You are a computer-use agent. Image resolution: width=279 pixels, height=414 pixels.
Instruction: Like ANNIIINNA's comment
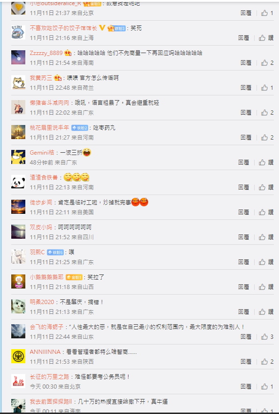(267, 362)
